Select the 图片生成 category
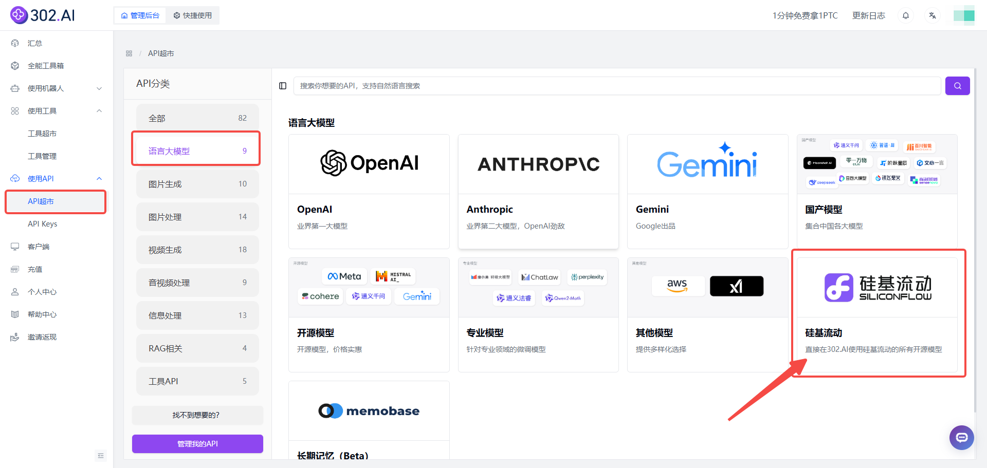This screenshot has height=468, width=987. click(x=197, y=184)
